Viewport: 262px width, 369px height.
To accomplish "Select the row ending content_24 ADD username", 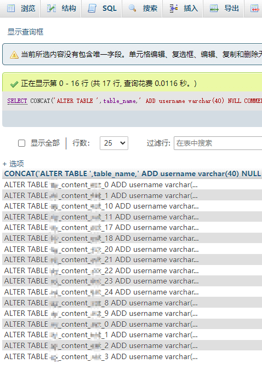I will click(101, 292).
